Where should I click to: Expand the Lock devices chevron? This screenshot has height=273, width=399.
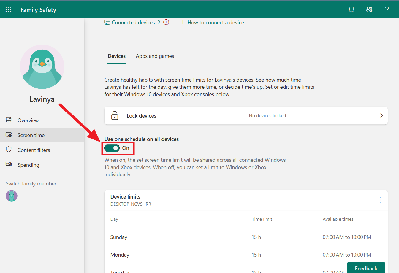(382, 116)
